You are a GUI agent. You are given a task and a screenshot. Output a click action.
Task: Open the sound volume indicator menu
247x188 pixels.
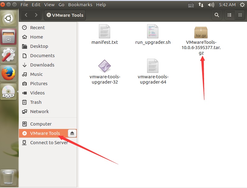tap(211, 5)
